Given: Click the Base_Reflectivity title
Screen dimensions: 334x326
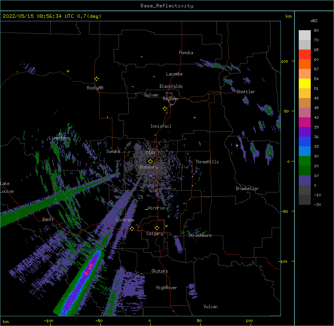Looking at the screenshot, I should [x=167, y=6].
